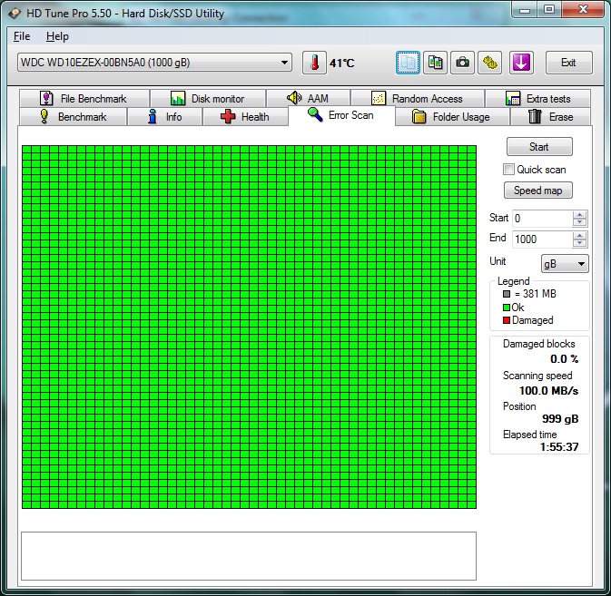Open the File menu

tap(22, 36)
